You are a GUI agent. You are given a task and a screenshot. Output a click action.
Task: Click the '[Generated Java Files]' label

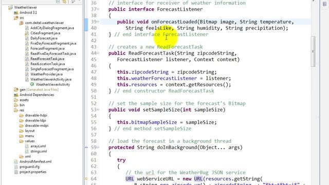[42, 89]
